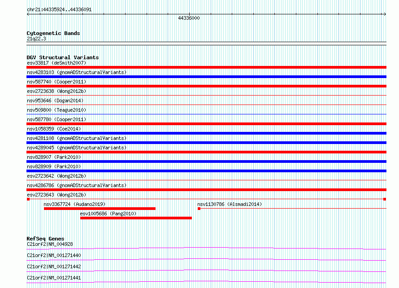
Task: Select the nsv1058359 (Coe2014) label
Action: pyautogui.click(x=54, y=129)
